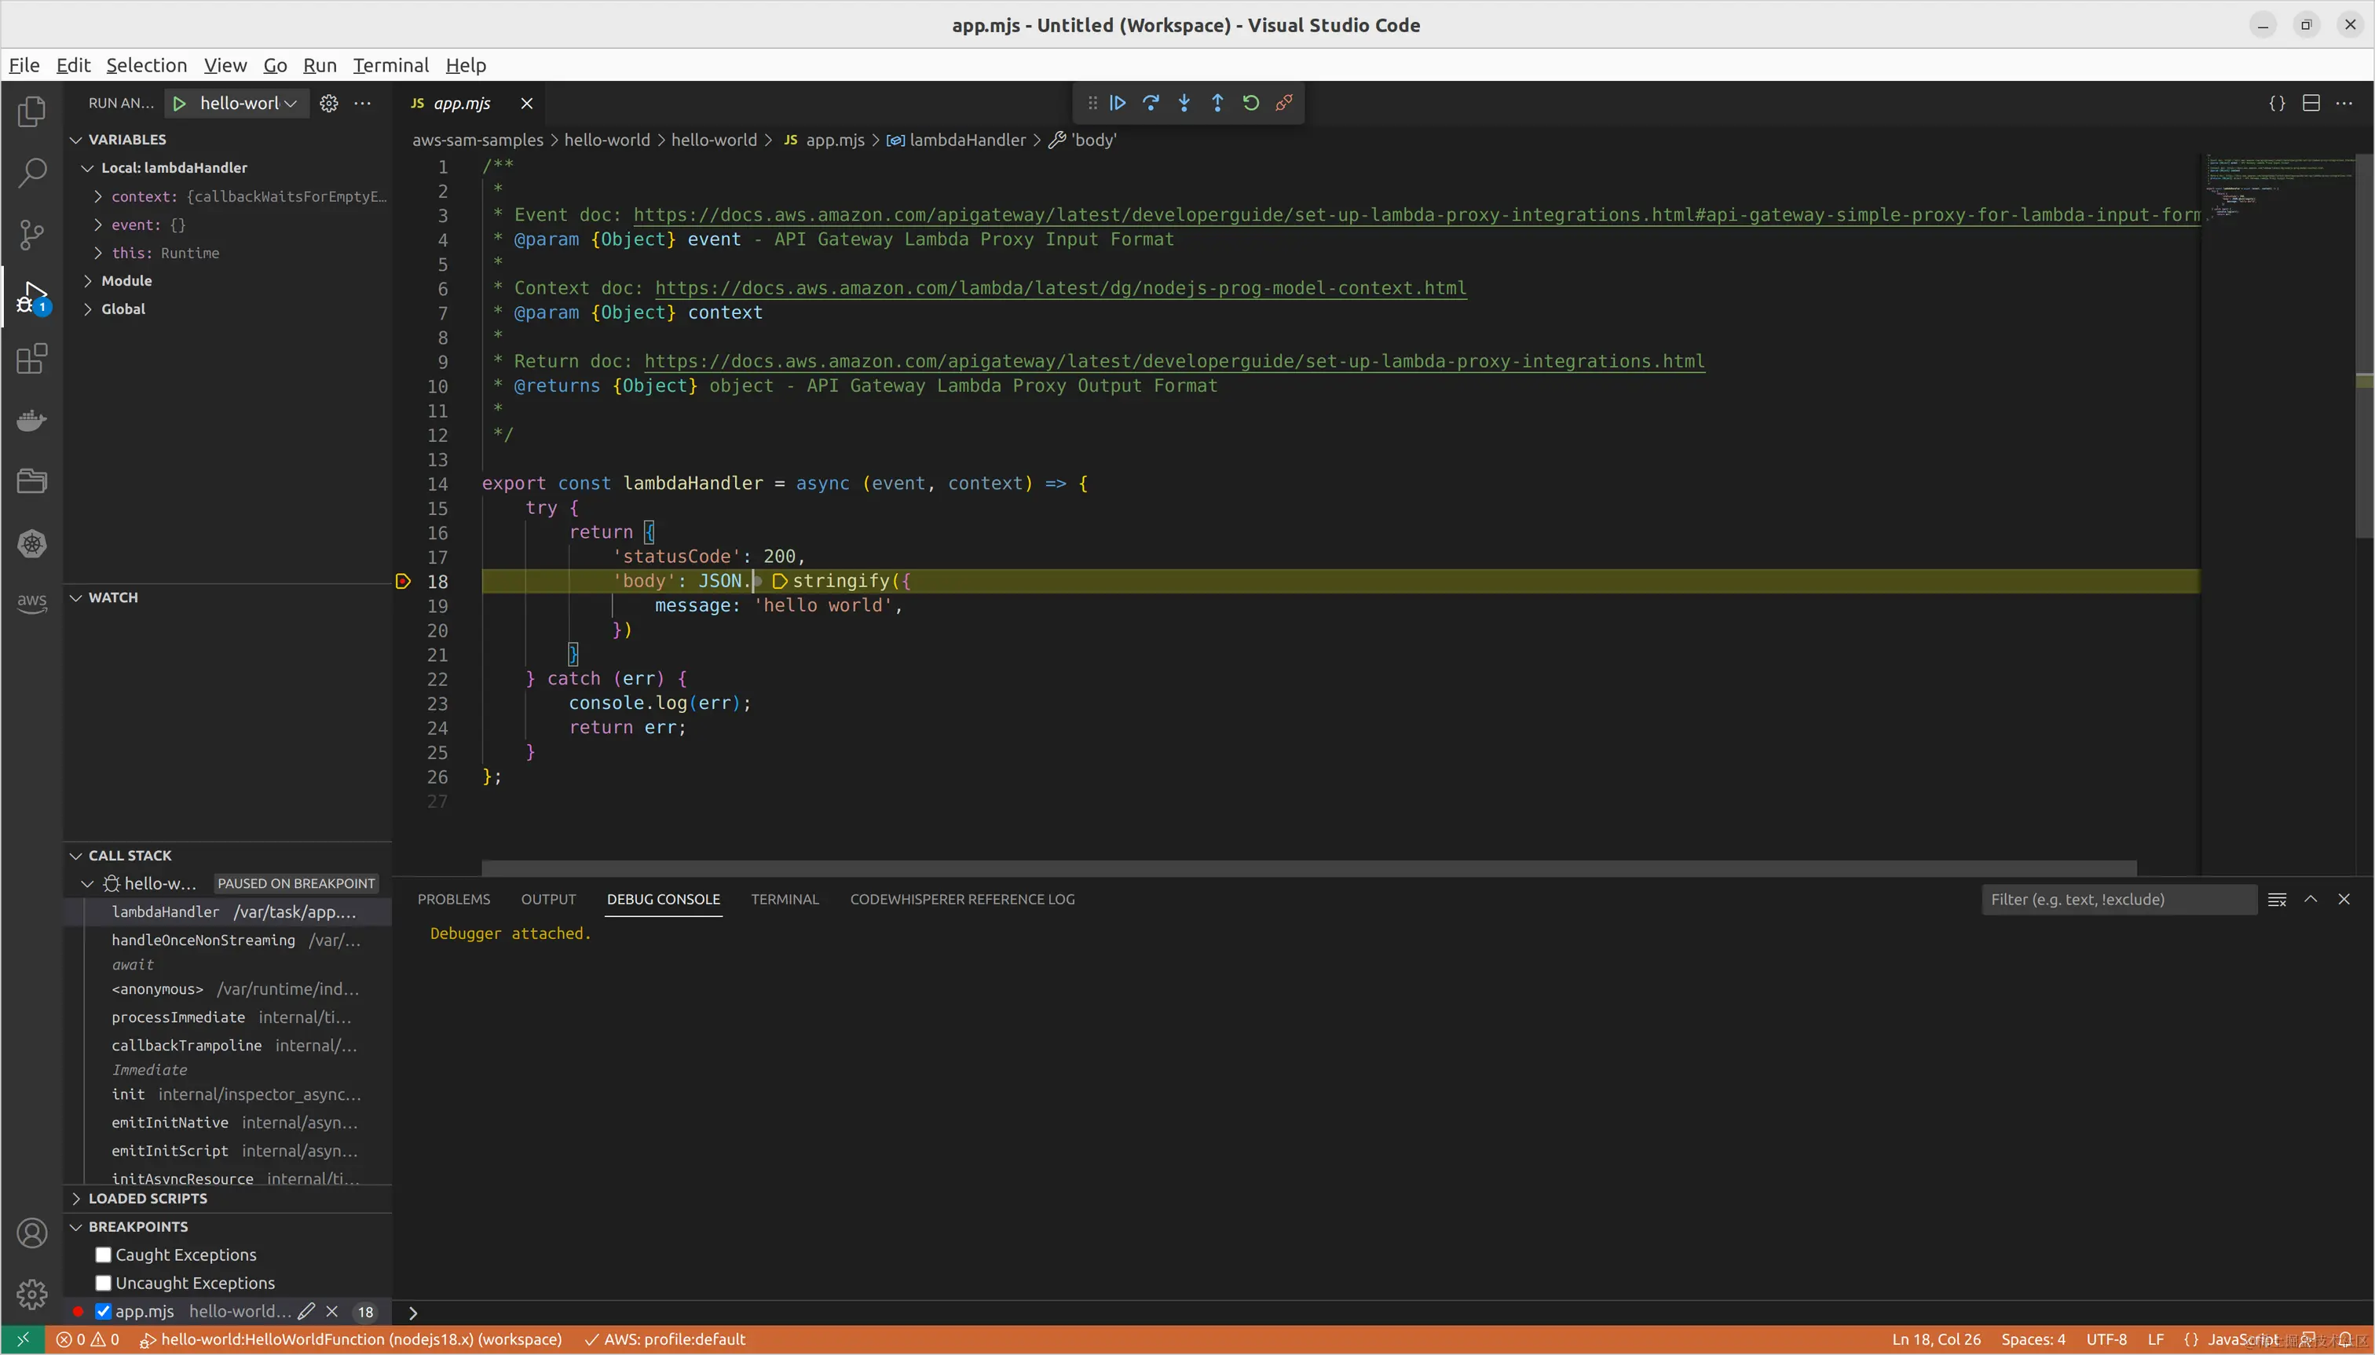The image size is (2375, 1355).
Task: Switch to the Terminal panel tab
Action: click(x=784, y=899)
